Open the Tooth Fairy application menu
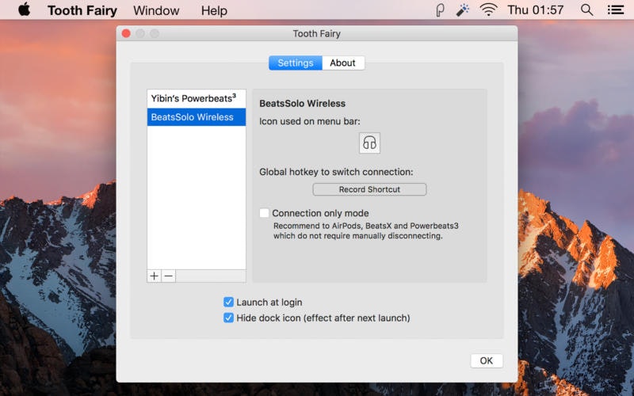The width and height of the screenshot is (634, 396). click(82, 10)
